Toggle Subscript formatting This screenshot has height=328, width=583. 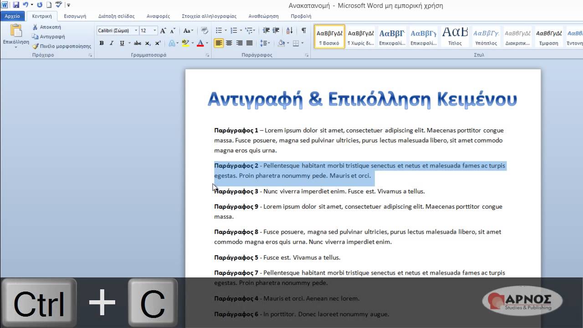tap(148, 43)
